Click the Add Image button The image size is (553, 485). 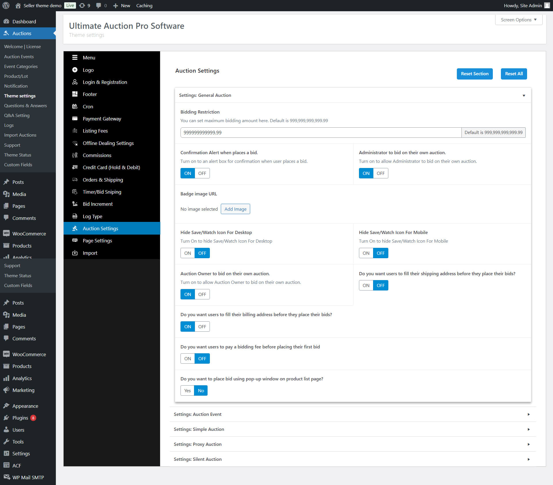pyautogui.click(x=235, y=209)
